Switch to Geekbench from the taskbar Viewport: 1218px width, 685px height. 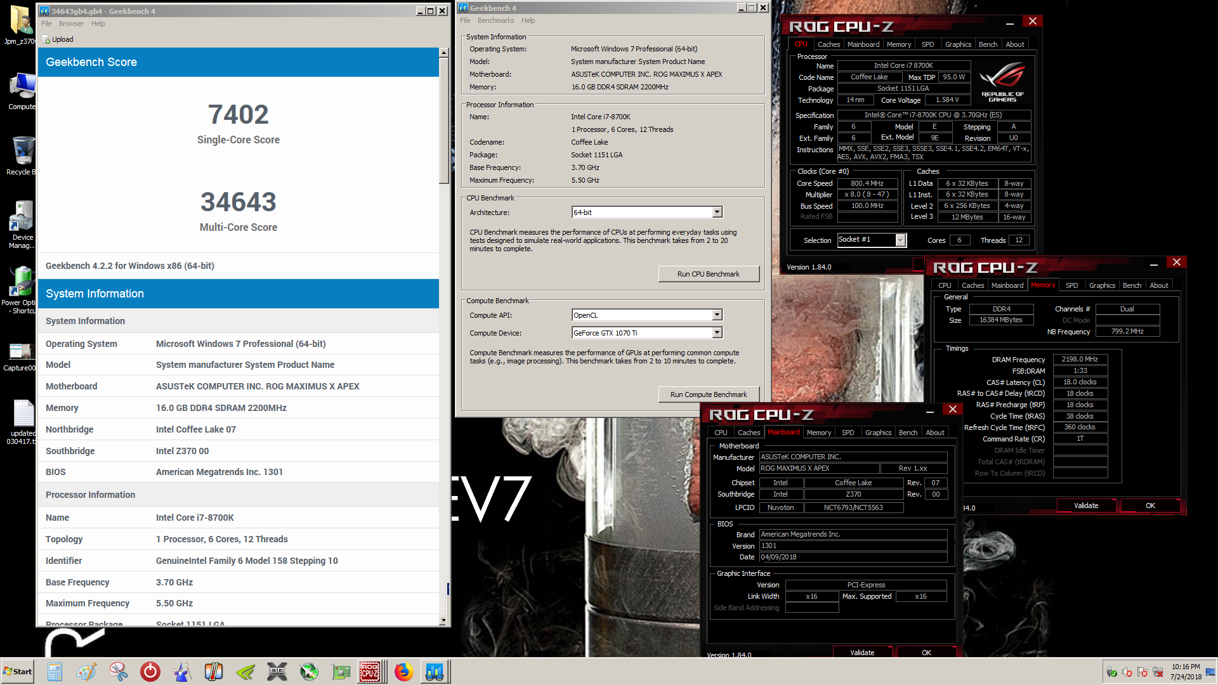click(x=435, y=672)
